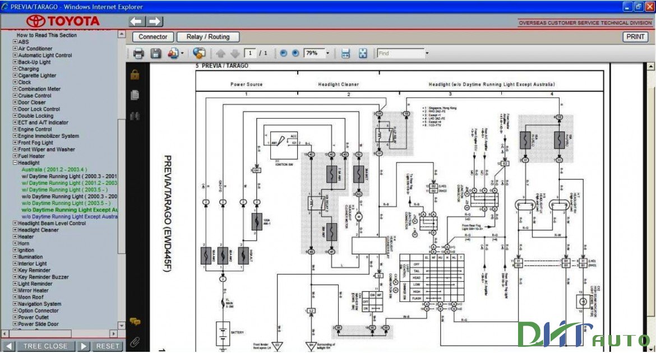Click the save floppy disk icon

pos(156,53)
